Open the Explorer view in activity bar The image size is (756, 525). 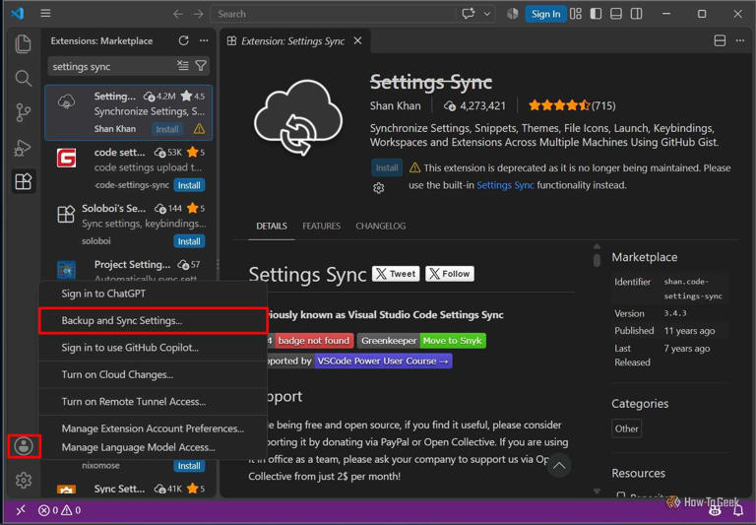(x=24, y=44)
